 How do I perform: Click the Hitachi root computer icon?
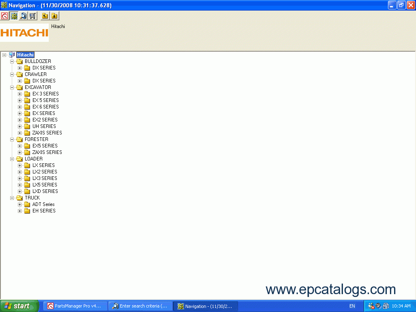12,55
